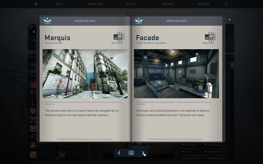Open the WATCH menu
Viewport: 263px width, 164px height.
(x=131, y=4)
